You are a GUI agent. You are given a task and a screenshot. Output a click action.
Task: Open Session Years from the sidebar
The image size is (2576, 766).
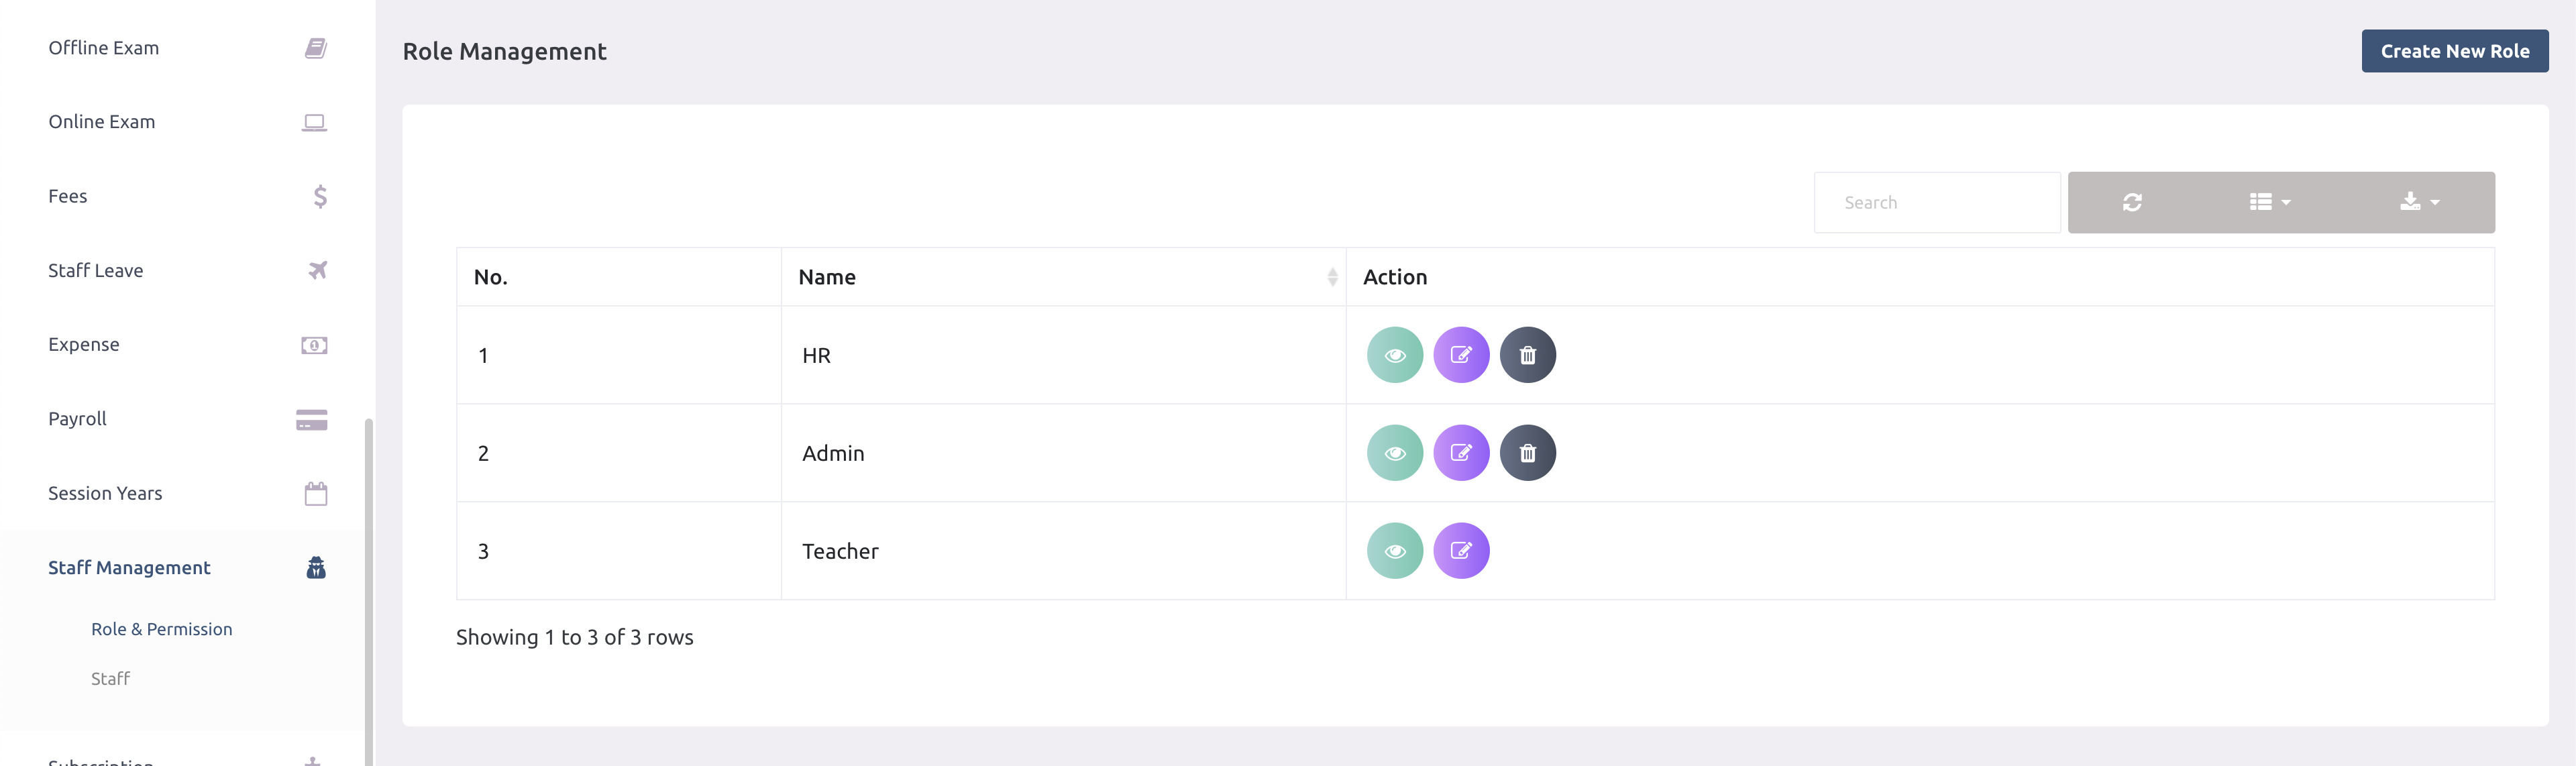[x=105, y=493]
